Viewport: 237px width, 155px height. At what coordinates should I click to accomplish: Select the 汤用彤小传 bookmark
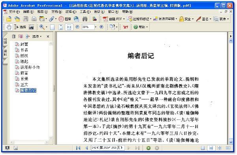point(30,67)
